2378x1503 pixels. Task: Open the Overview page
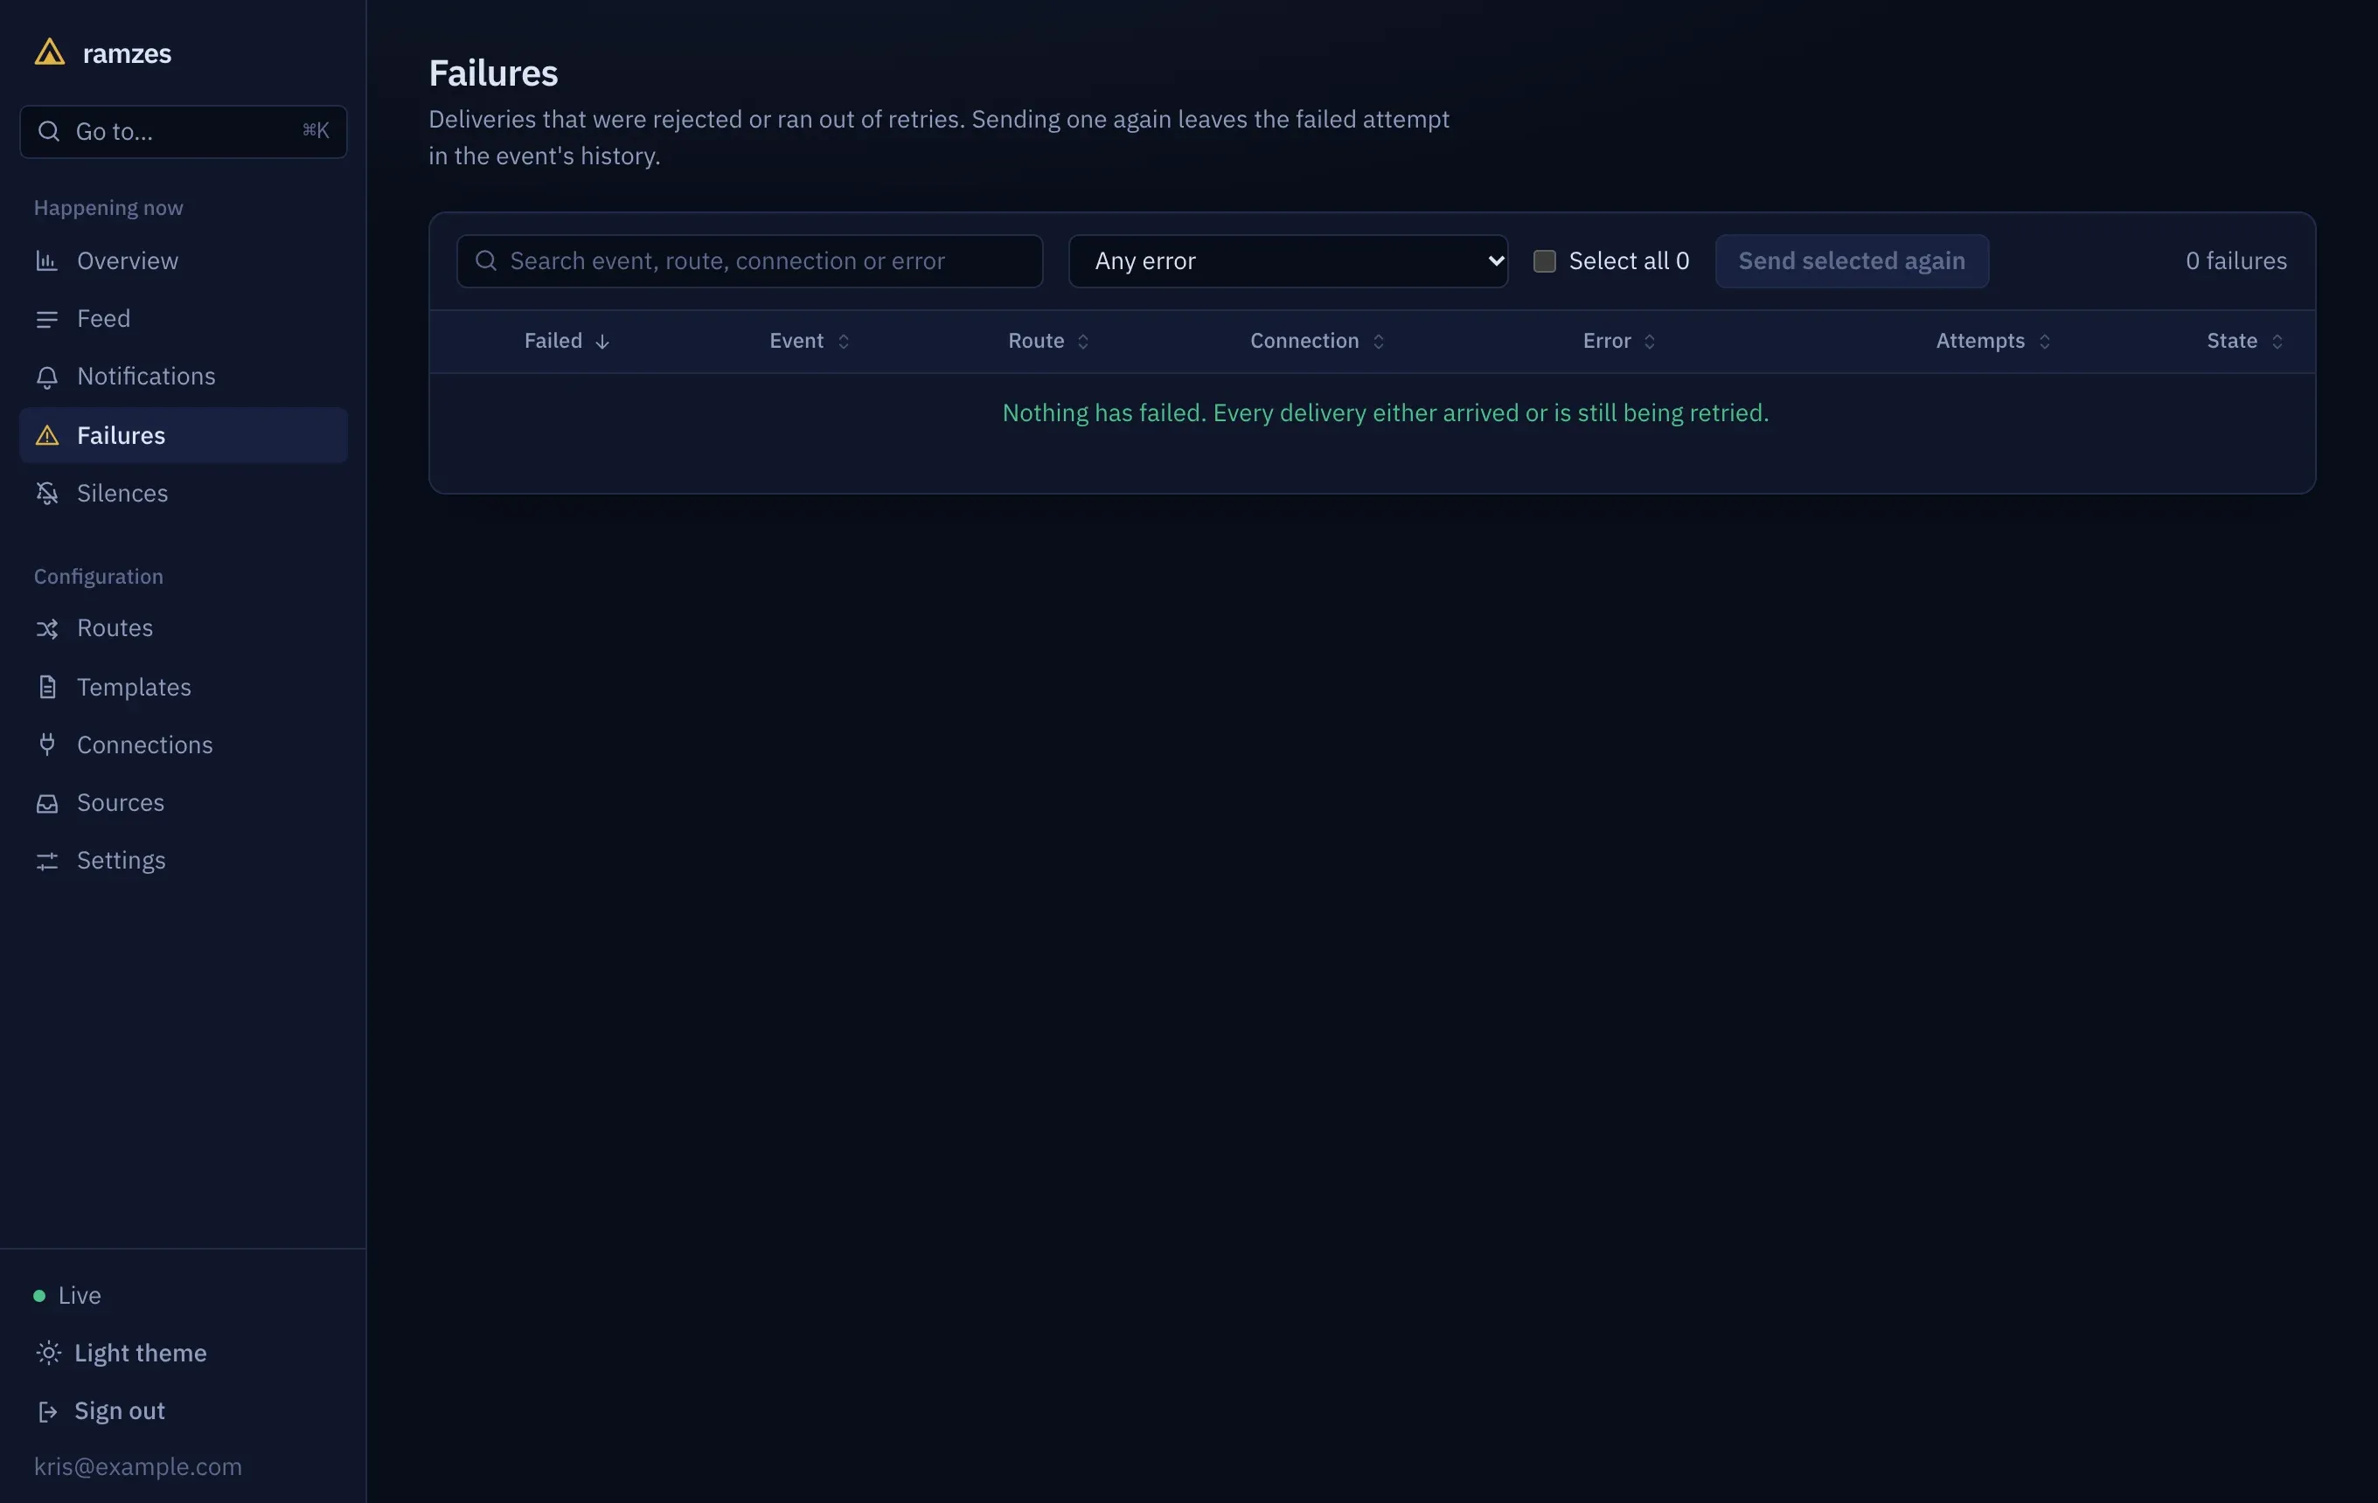[184, 260]
